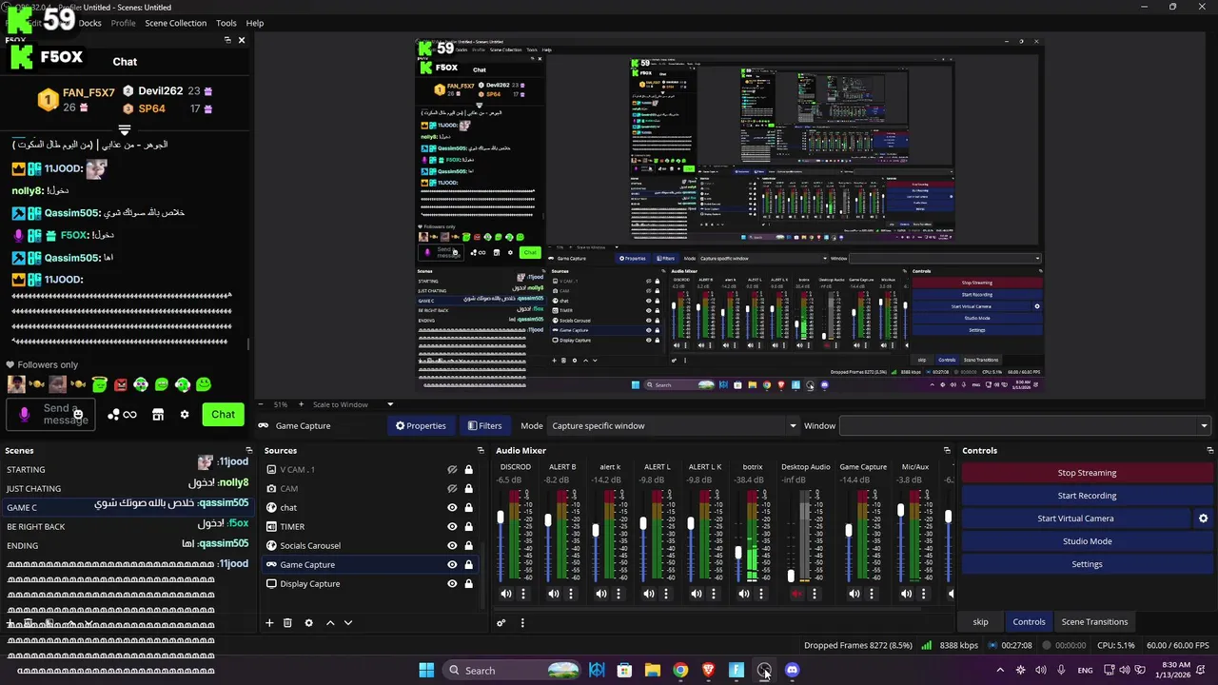Open Google Chrome from taskbar
The width and height of the screenshot is (1218, 685).
pyautogui.click(x=680, y=670)
